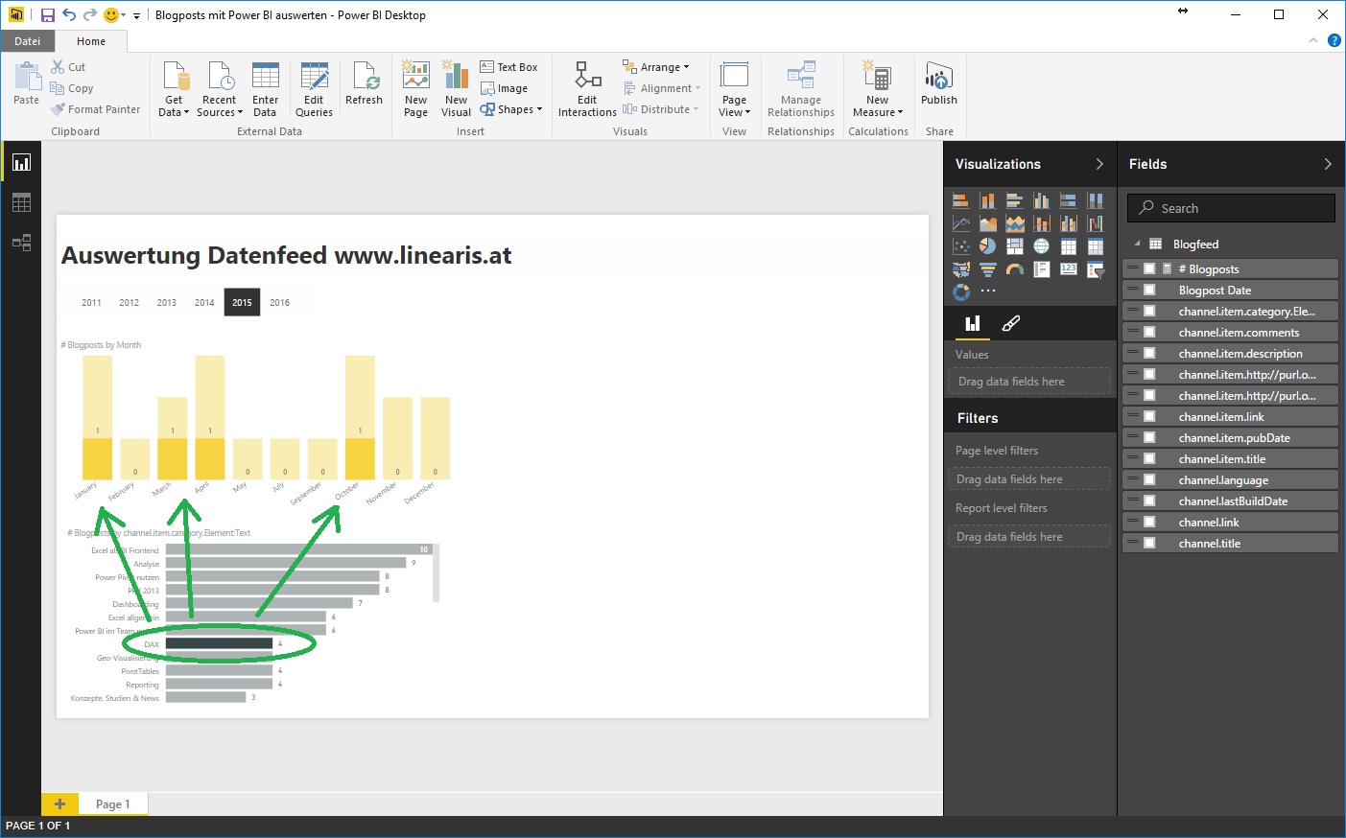Select the Page 1 tab
Viewport: 1346px width, 838px height.
tap(112, 803)
